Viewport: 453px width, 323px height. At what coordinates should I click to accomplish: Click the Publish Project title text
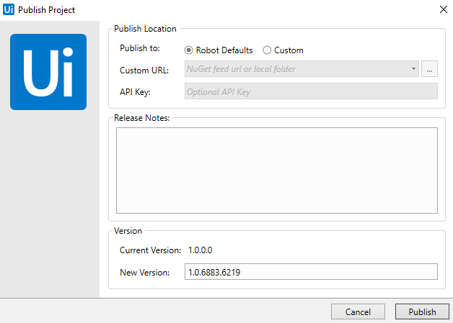click(x=46, y=10)
